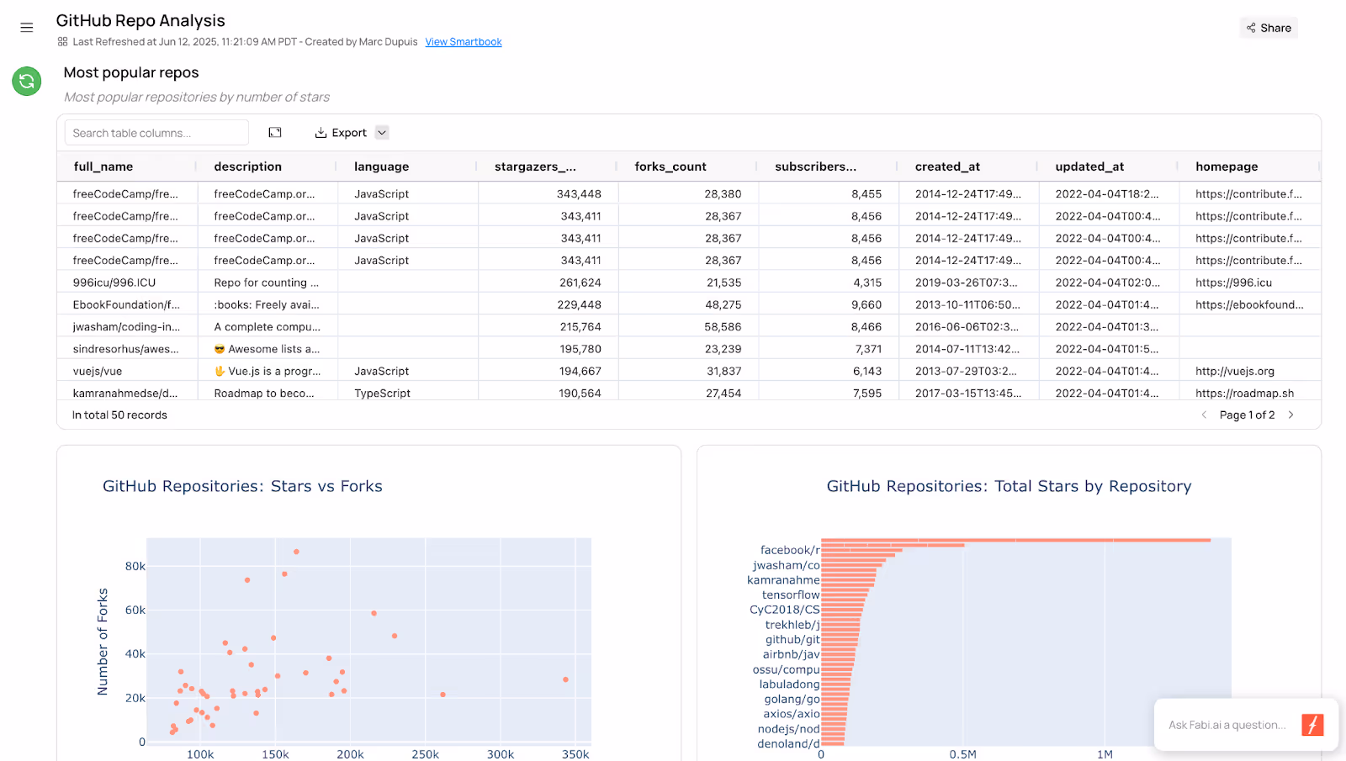Open the Export dropdown arrow
Screen dimensions: 1346x761
382,133
